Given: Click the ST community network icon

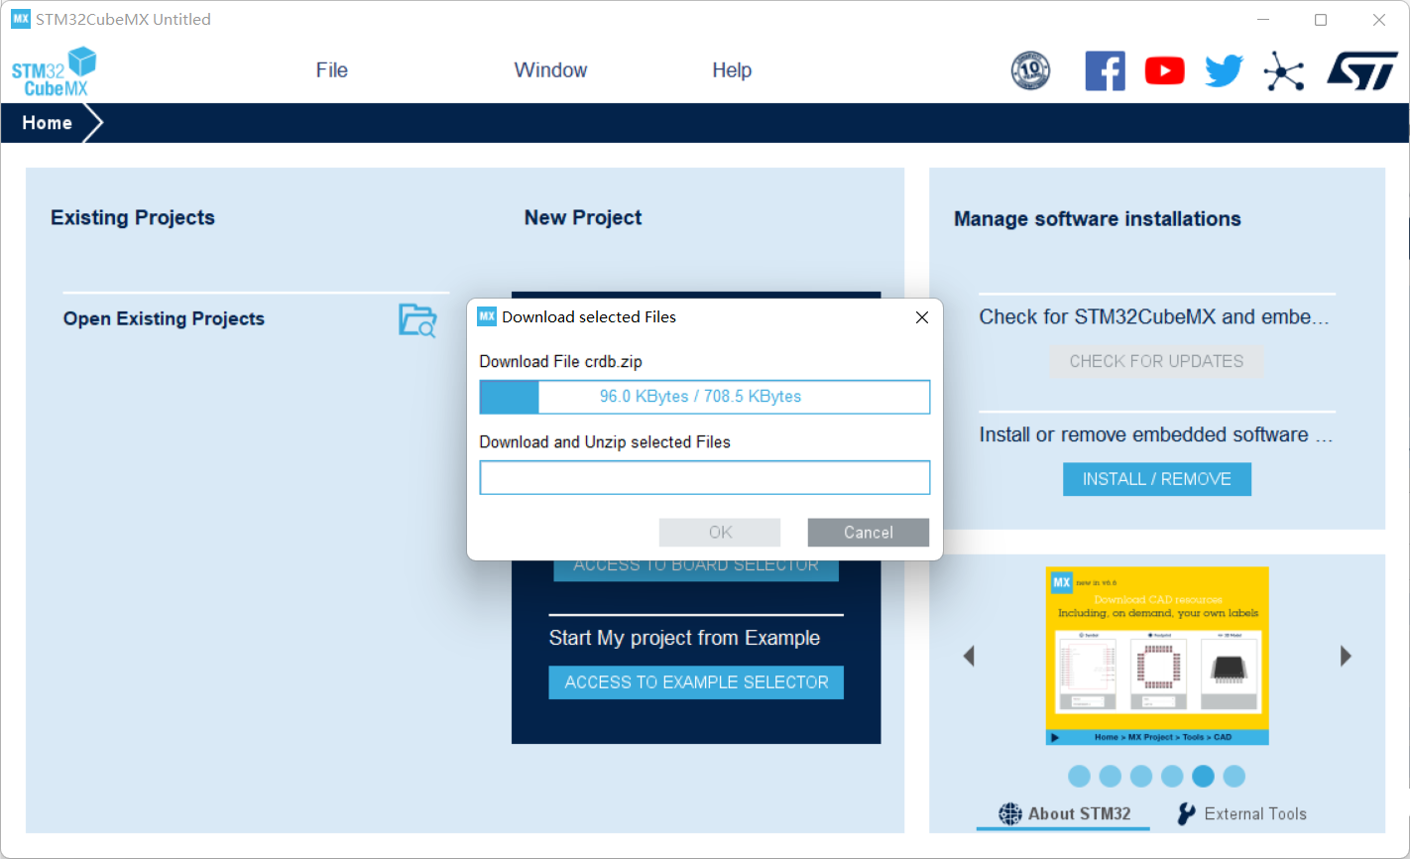Looking at the screenshot, I should click(x=1284, y=71).
